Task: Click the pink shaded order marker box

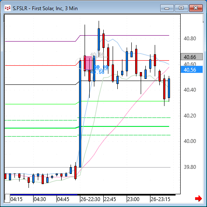Action: (x=88, y=63)
